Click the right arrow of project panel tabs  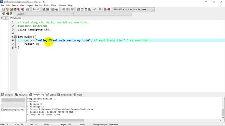(7, 18)
